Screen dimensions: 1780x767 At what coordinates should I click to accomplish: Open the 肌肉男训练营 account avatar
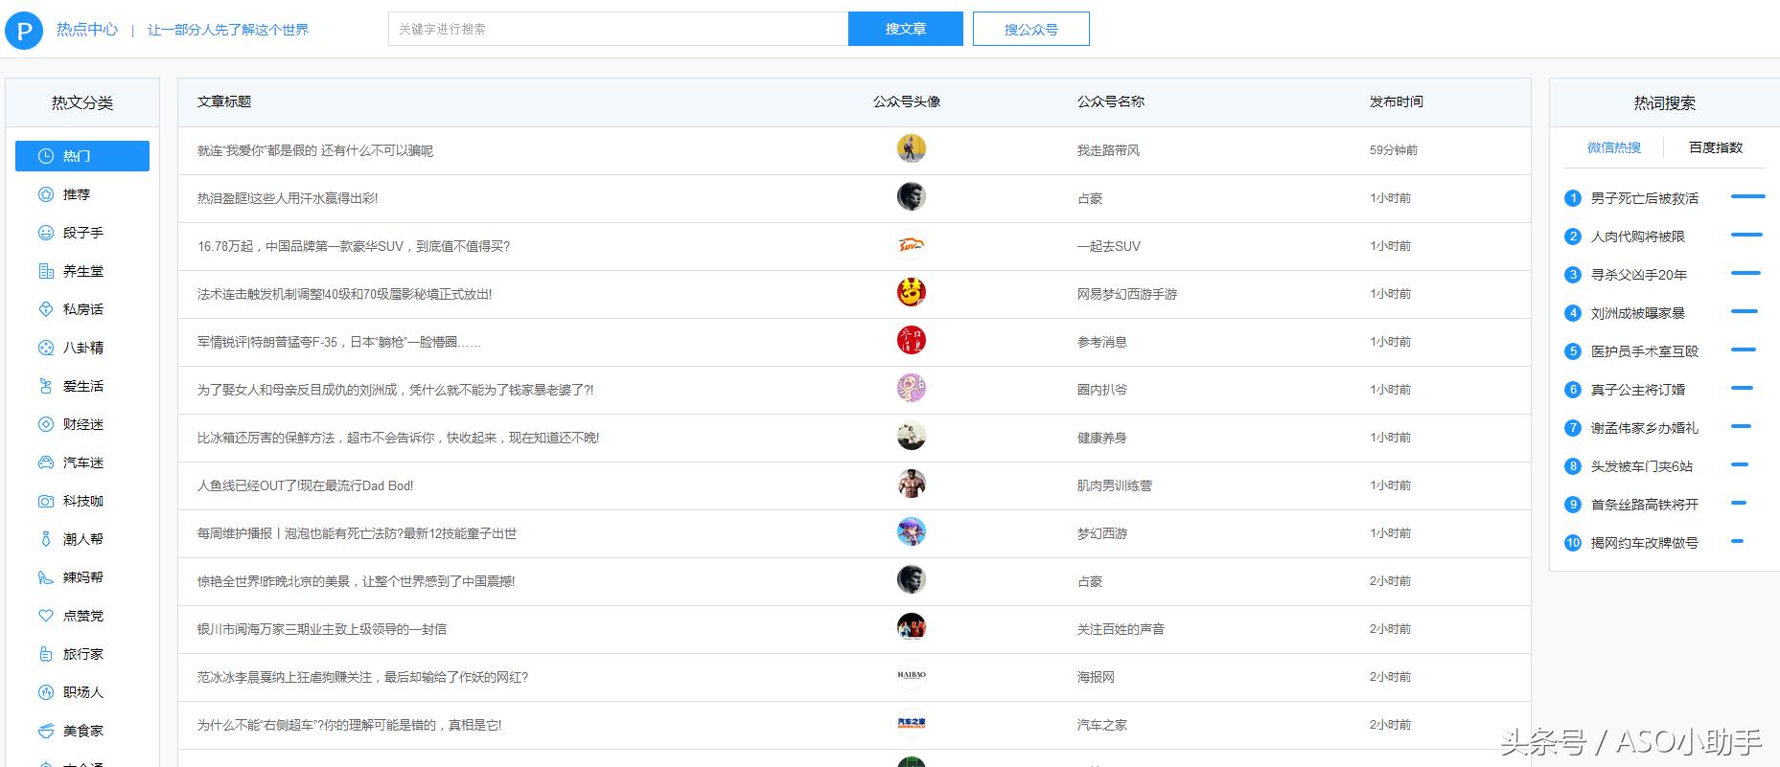point(912,484)
